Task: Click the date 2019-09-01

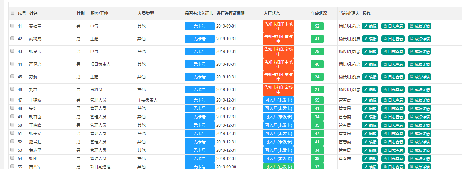Action: pos(226,26)
